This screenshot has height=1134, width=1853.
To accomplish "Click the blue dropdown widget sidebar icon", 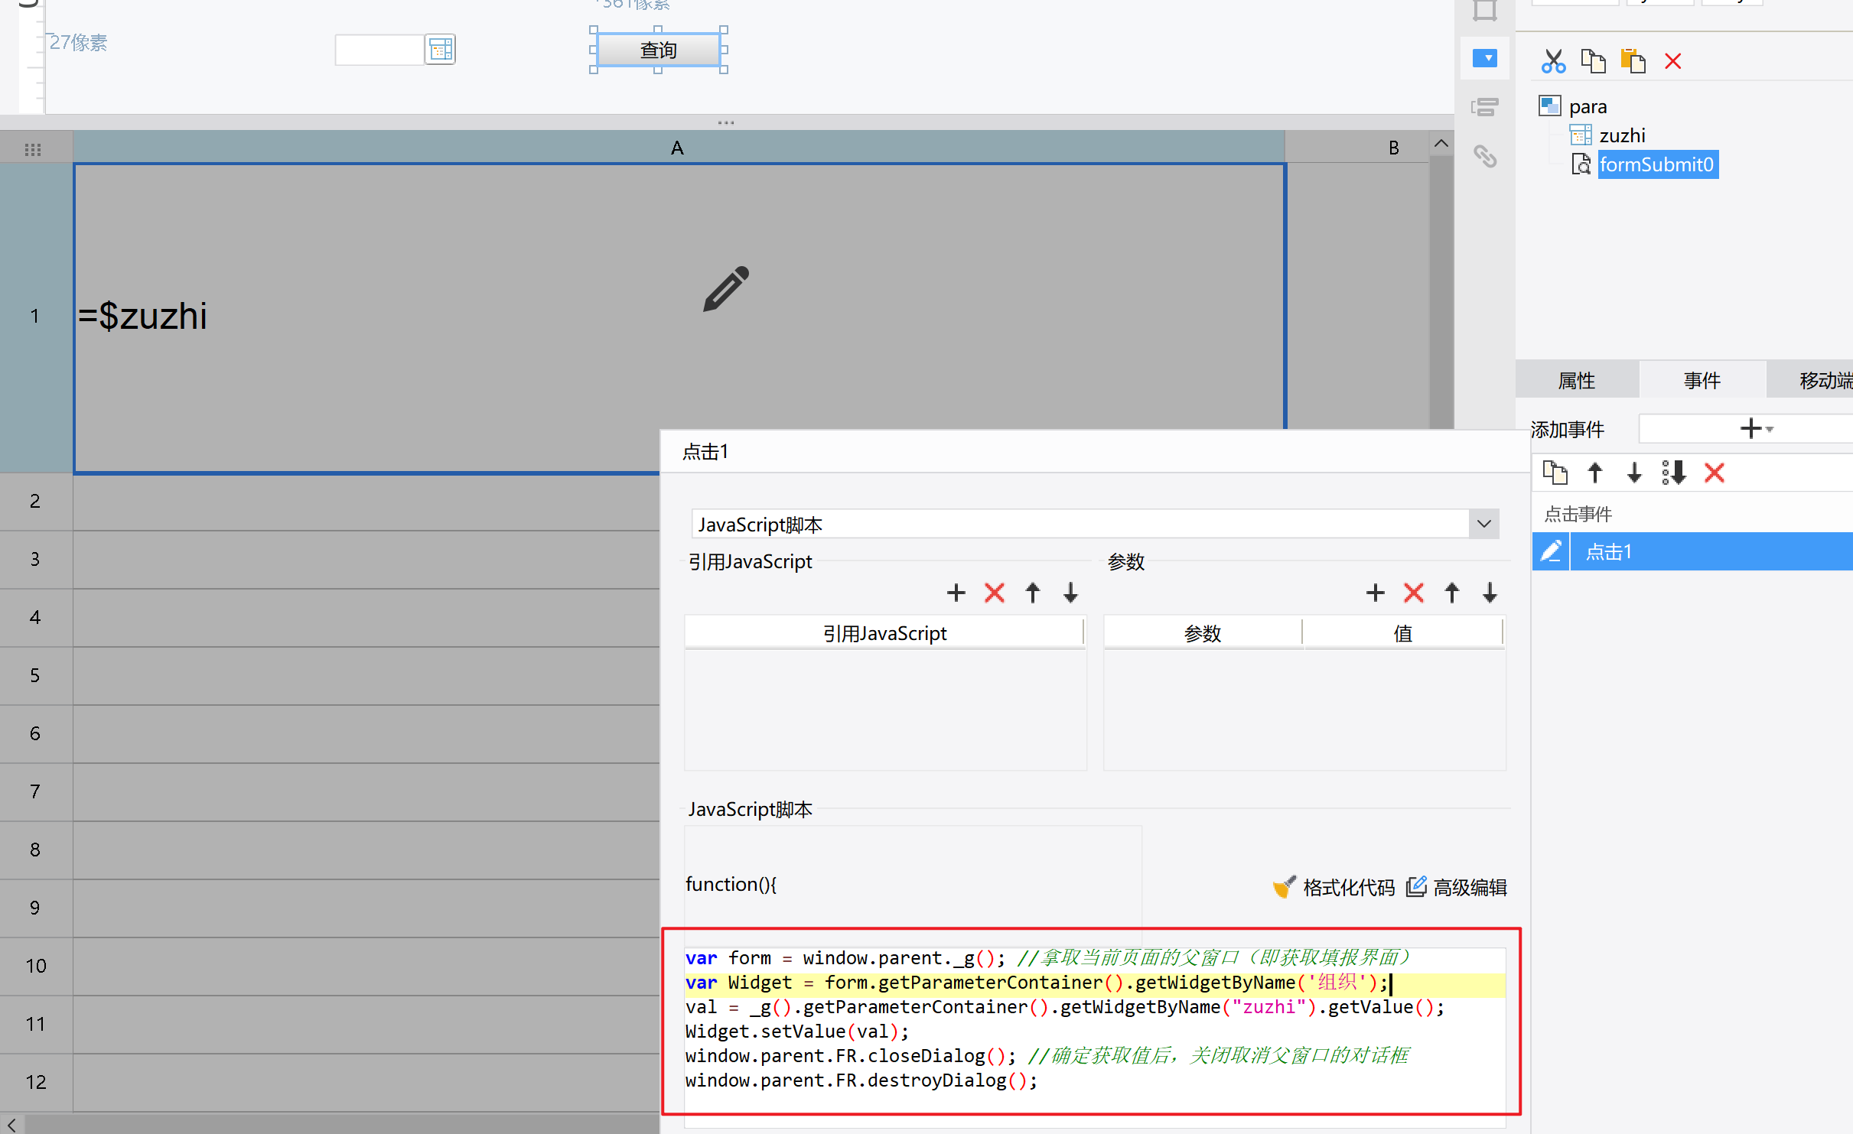I will click(x=1485, y=58).
